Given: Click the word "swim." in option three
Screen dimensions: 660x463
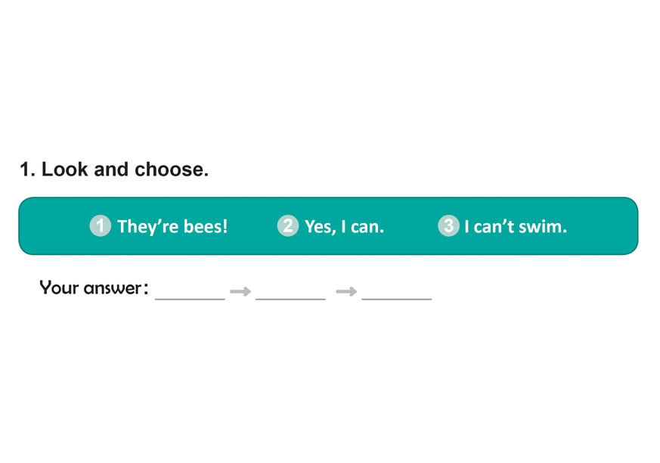Looking at the screenshot, I should (x=544, y=226).
